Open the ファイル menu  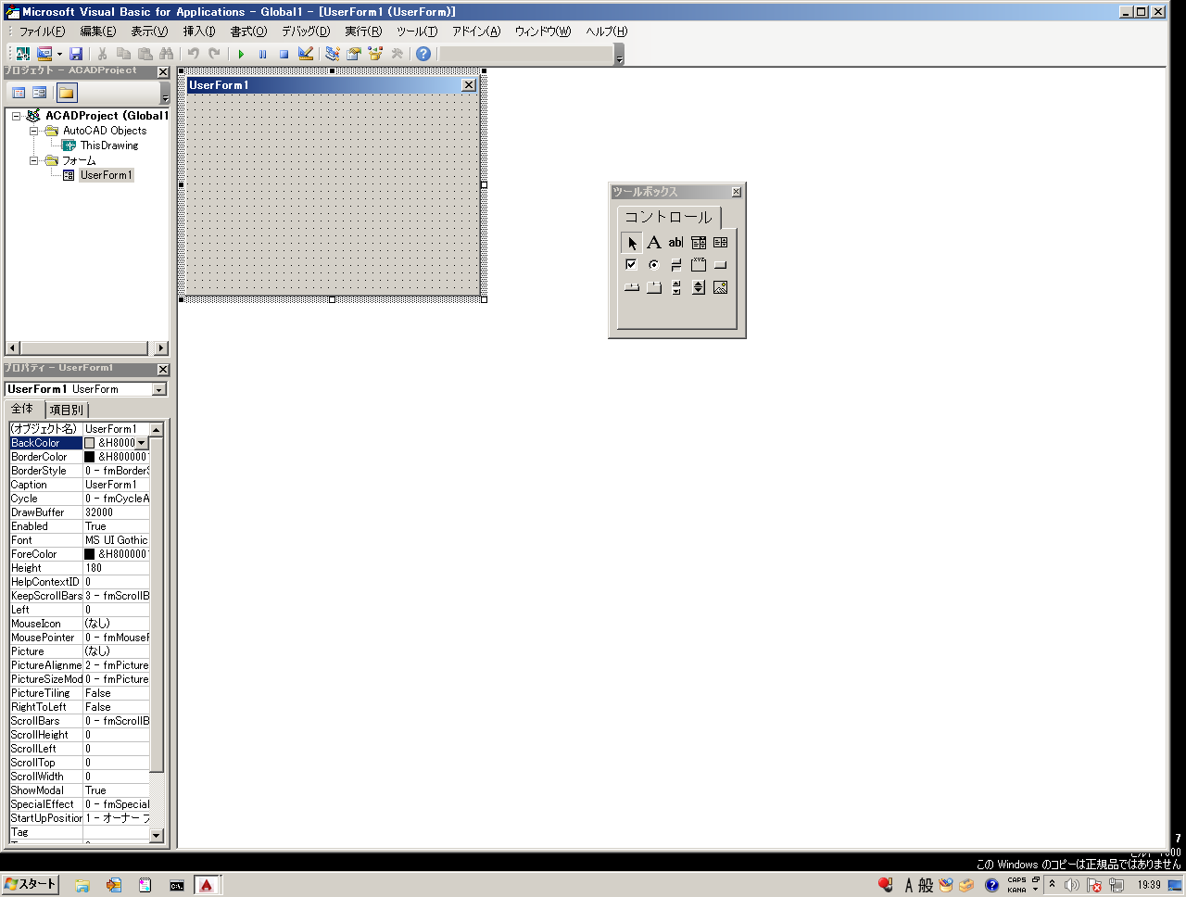tap(42, 32)
